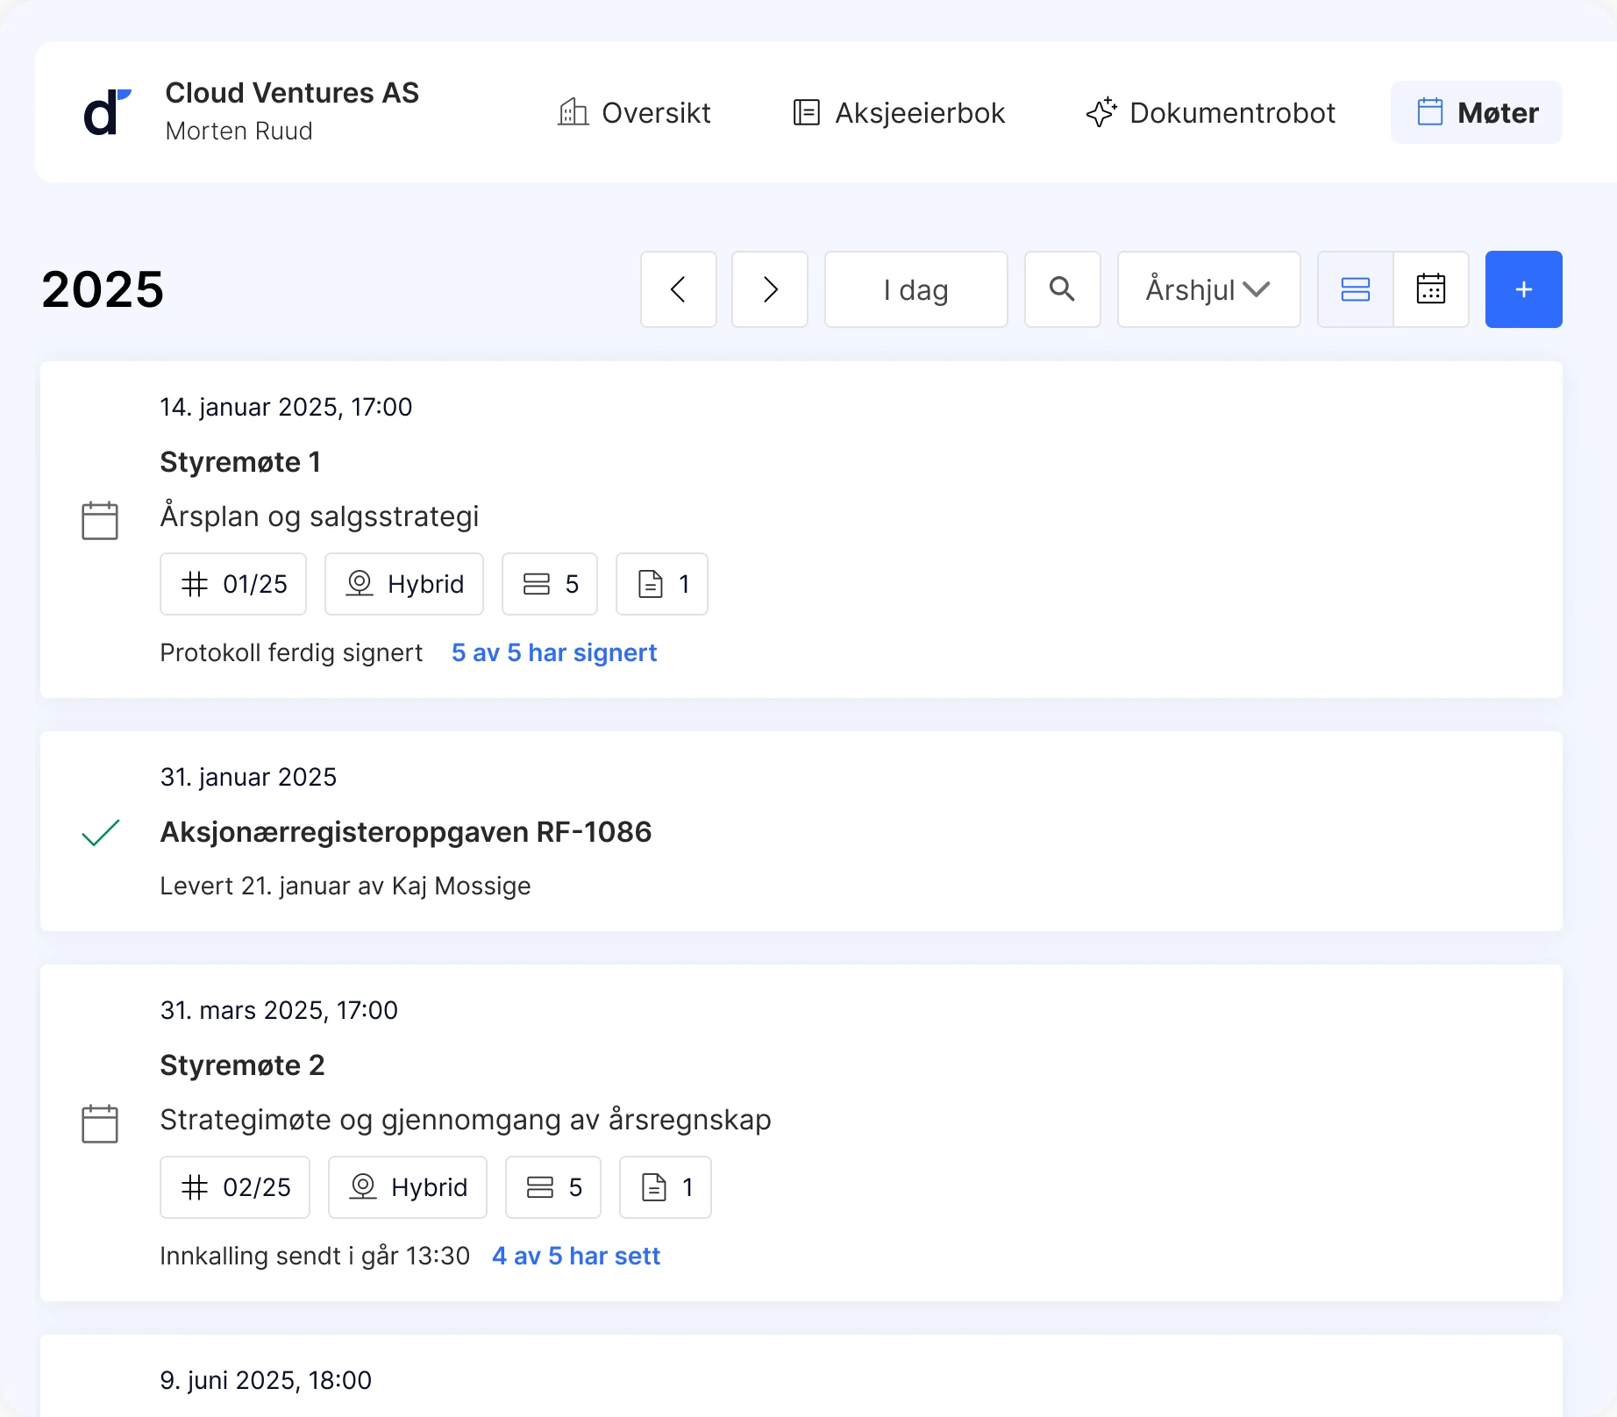
Task: Open the Årshjul dropdown
Action: pyautogui.click(x=1207, y=289)
